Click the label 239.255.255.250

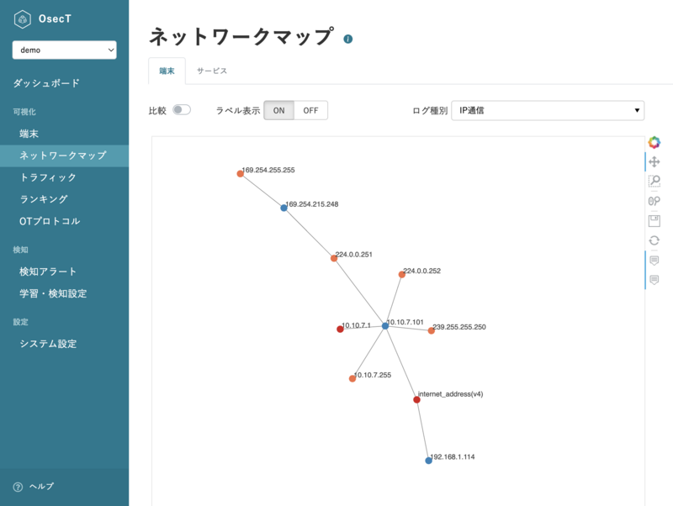pyautogui.click(x=459, y=327)
